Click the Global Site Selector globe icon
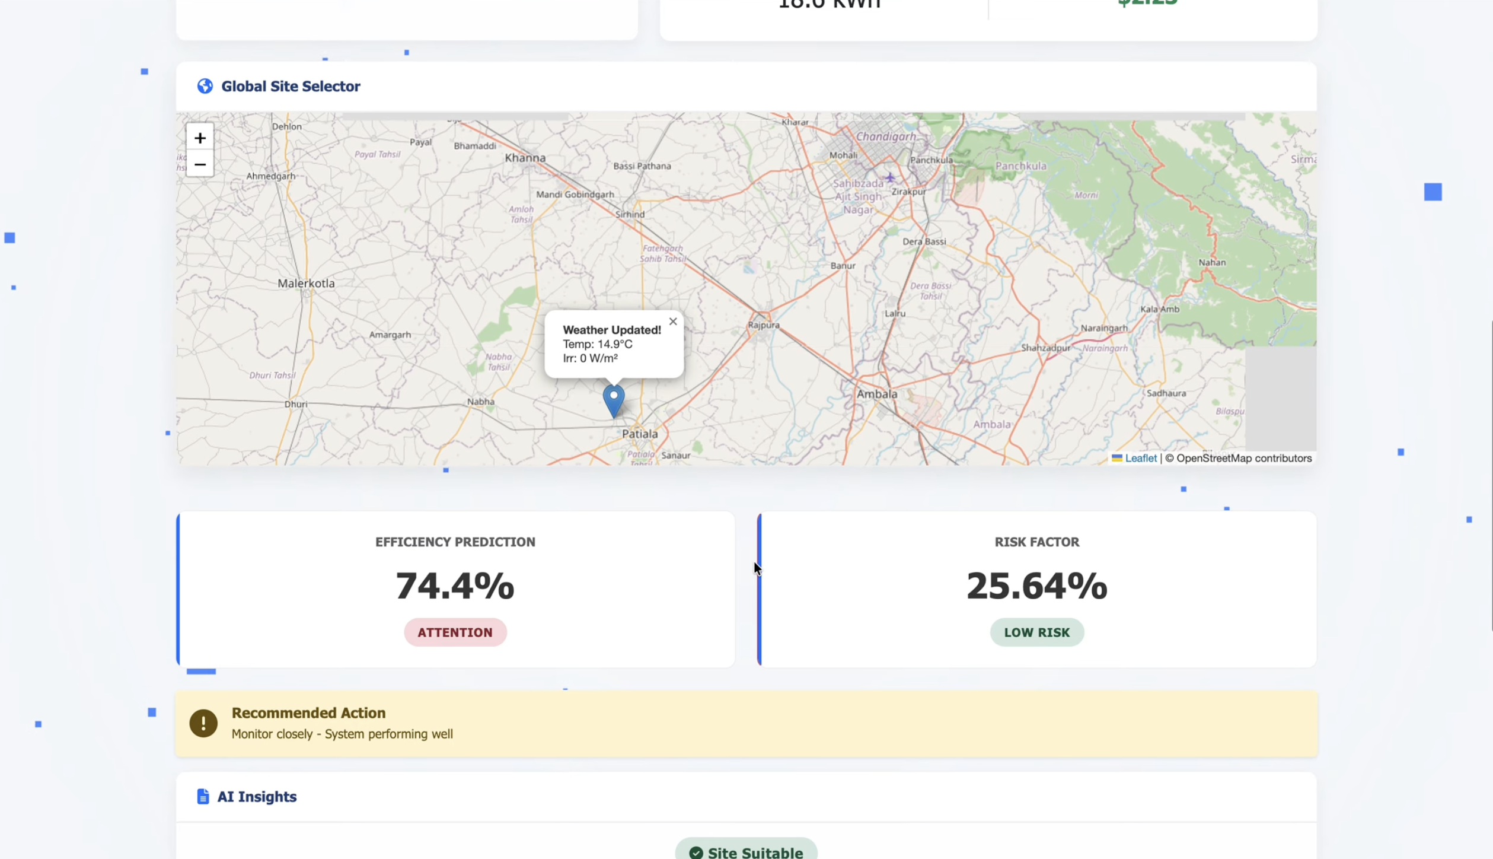This screenshot has width=1493, height=859. pyautogui.click(x=205, y=86)
